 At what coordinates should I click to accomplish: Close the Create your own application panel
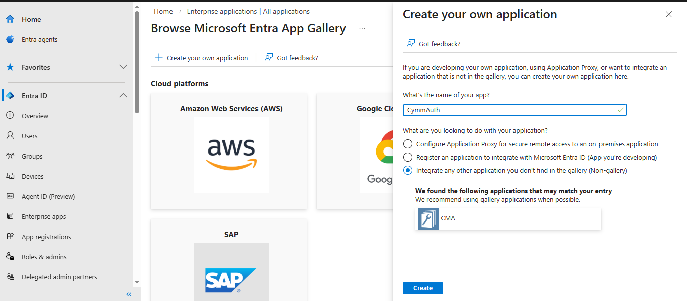coord(669,14)
